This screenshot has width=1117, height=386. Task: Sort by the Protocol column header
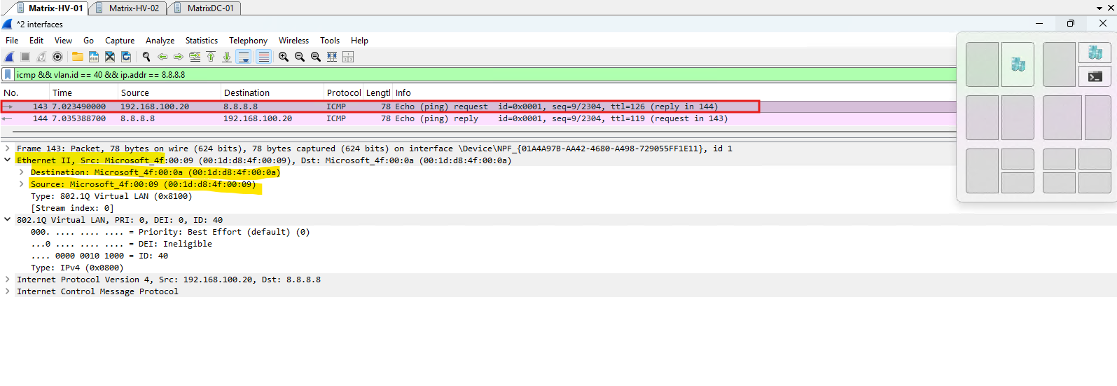pos(343,92)
